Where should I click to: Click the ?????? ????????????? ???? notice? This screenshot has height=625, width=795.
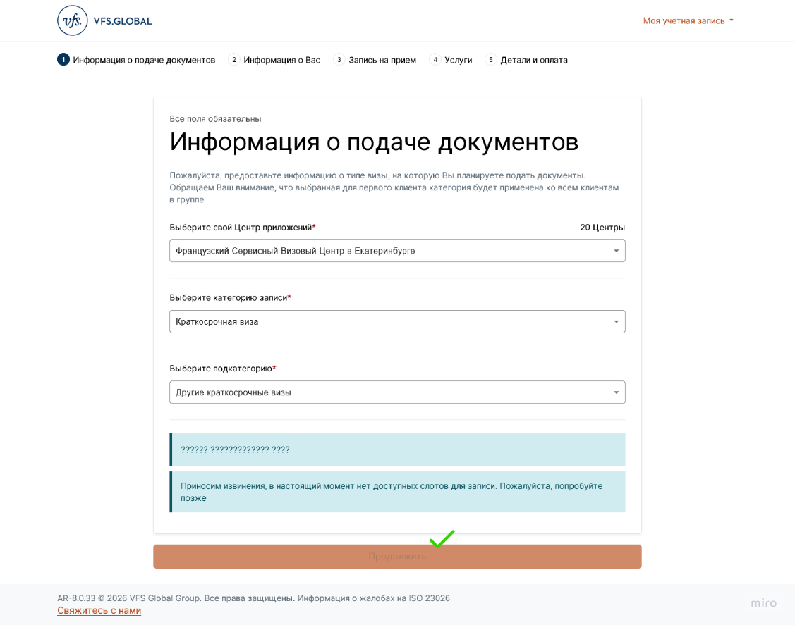(397, 450)
